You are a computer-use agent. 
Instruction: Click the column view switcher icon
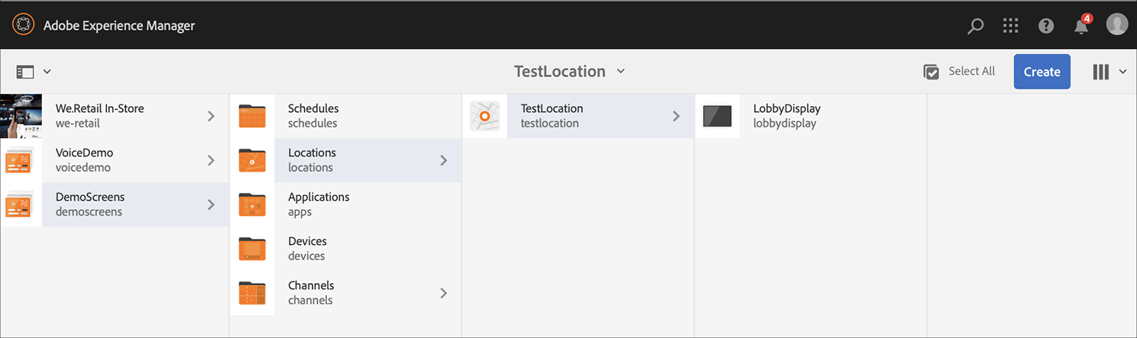[1101, 72]
